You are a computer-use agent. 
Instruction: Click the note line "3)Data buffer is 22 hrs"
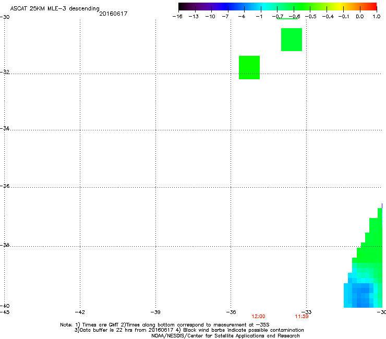(x=189, y=330)
